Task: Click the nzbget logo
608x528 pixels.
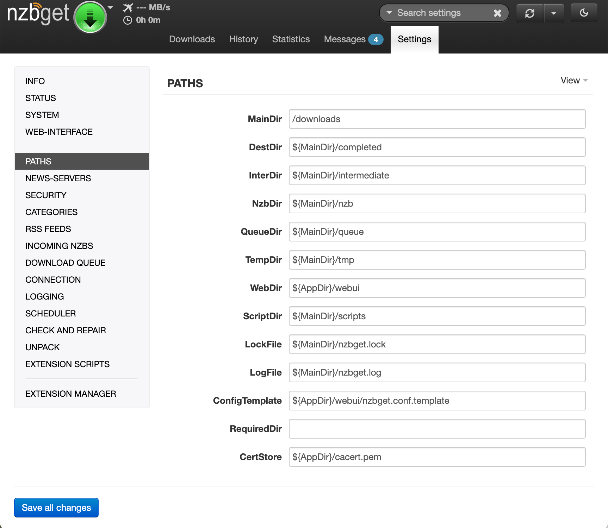Action: (38, 13)
